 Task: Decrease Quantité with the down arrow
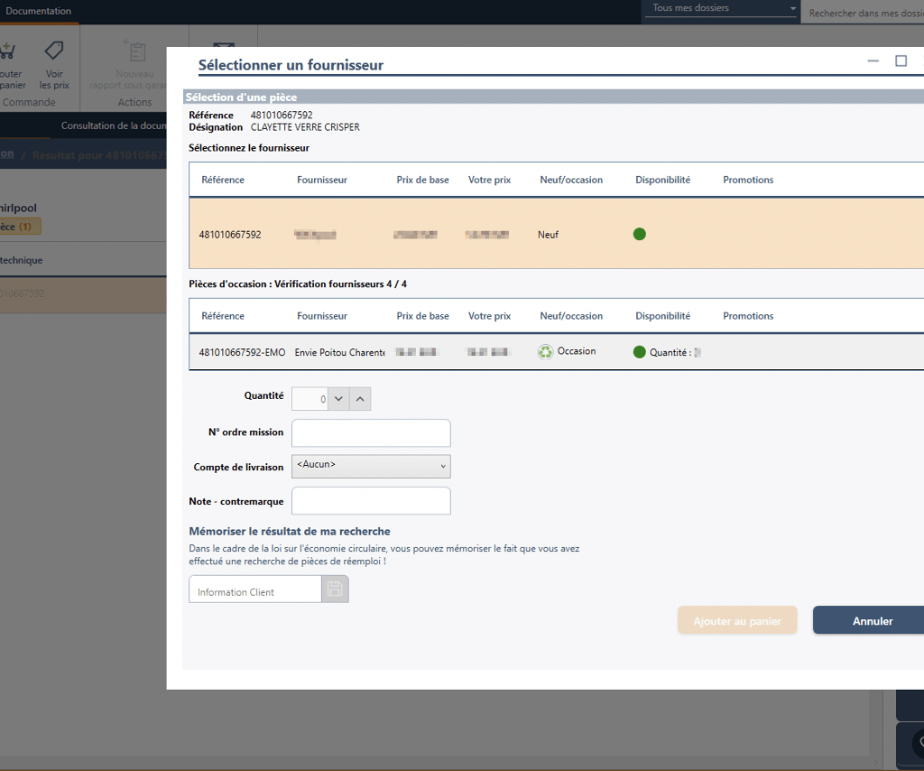click(337, 398)
